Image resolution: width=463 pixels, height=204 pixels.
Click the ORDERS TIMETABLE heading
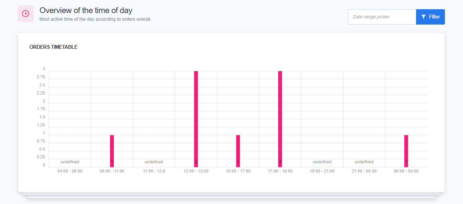click(53, 47)
